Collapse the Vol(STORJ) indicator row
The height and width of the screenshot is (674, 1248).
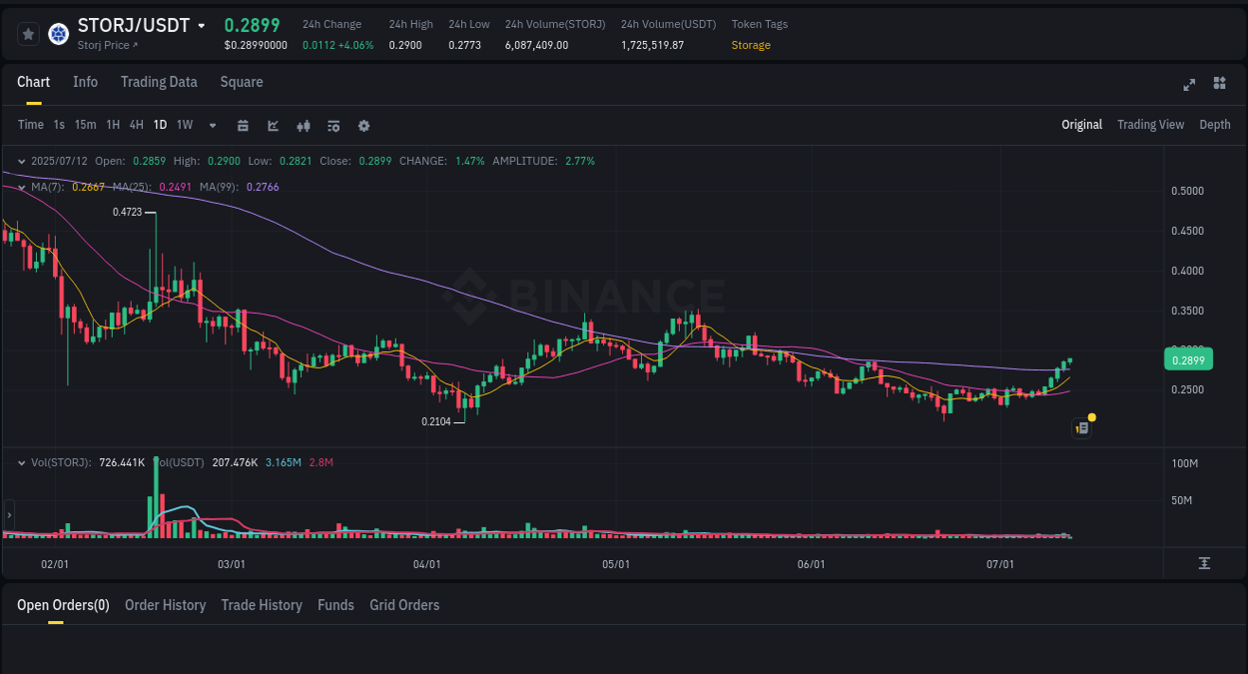[20, 462]
